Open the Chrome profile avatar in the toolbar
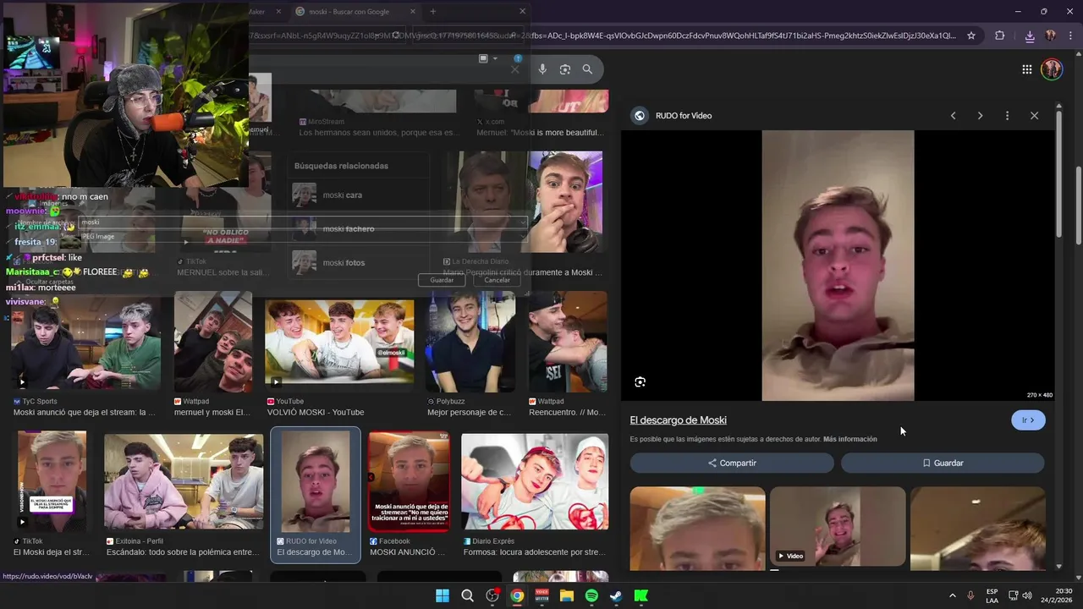The height and width of the screenshot is (609, 1083). 1051,36
